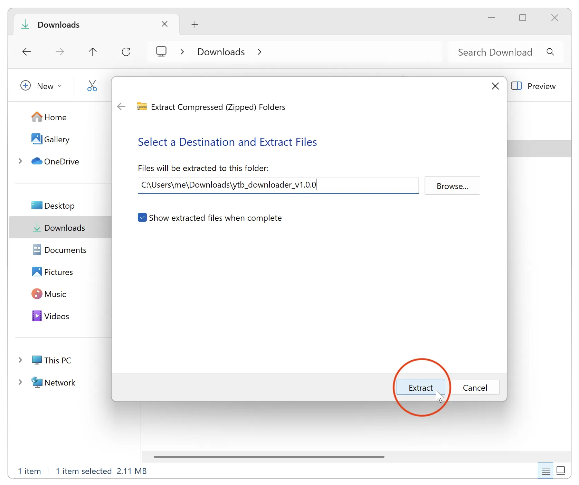579x485 pixels.
Task: Minimize the File Explorer window
Action: (491, 18)
